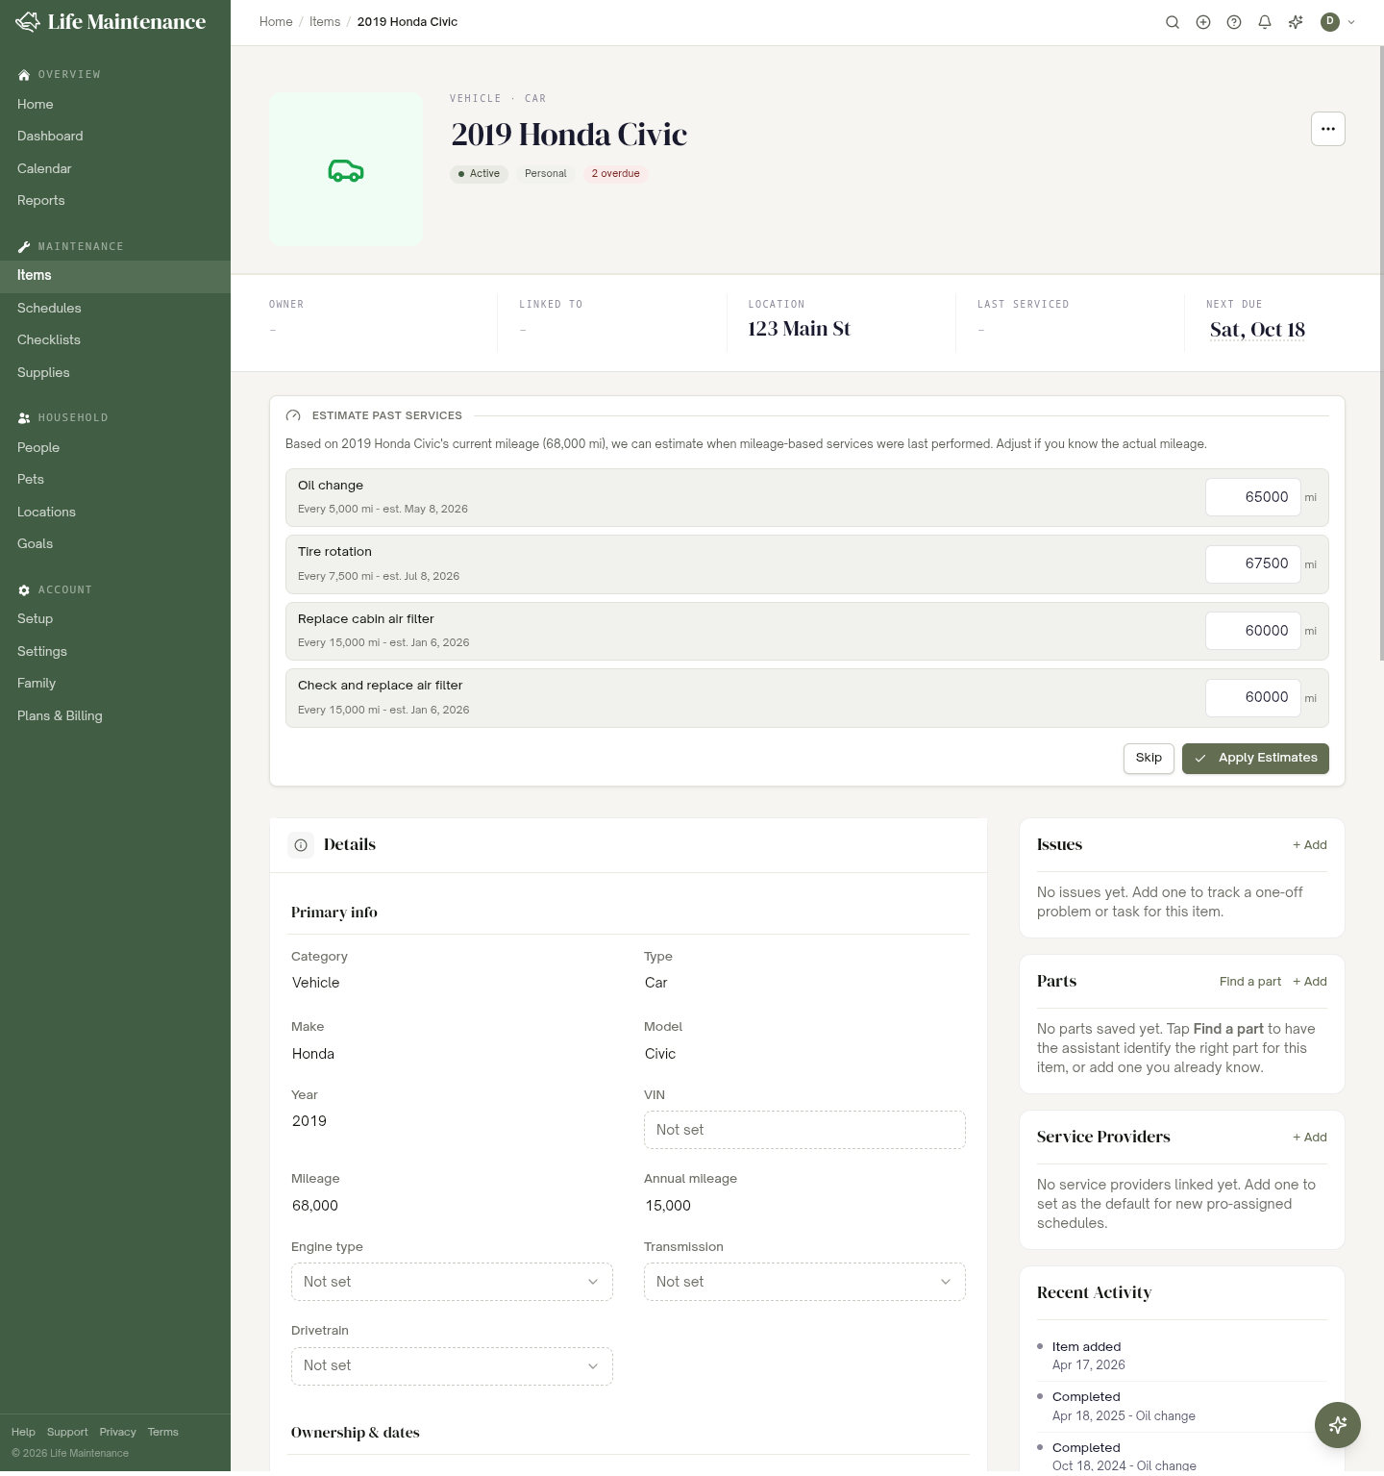The width and height of the screenshot is (1384, 1476).
Task: Add a part via + Add in Parts
Action: [x=1309, y=982]
